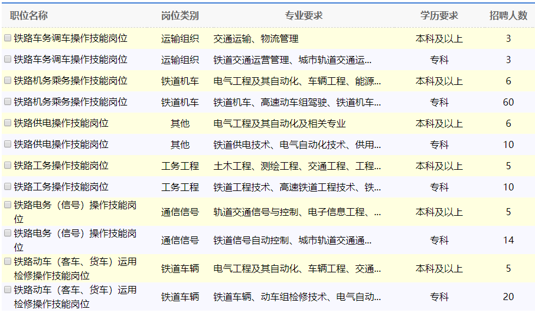Image resolution: width=535 pixels, height=316 pixels.
Task: Click the 铁道信号自动控制 major requirement text
Action: [x=292, y=240]
